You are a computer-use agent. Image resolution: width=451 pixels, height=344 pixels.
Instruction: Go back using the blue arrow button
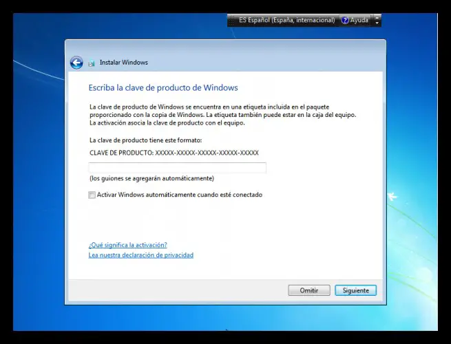coord(76,63)
